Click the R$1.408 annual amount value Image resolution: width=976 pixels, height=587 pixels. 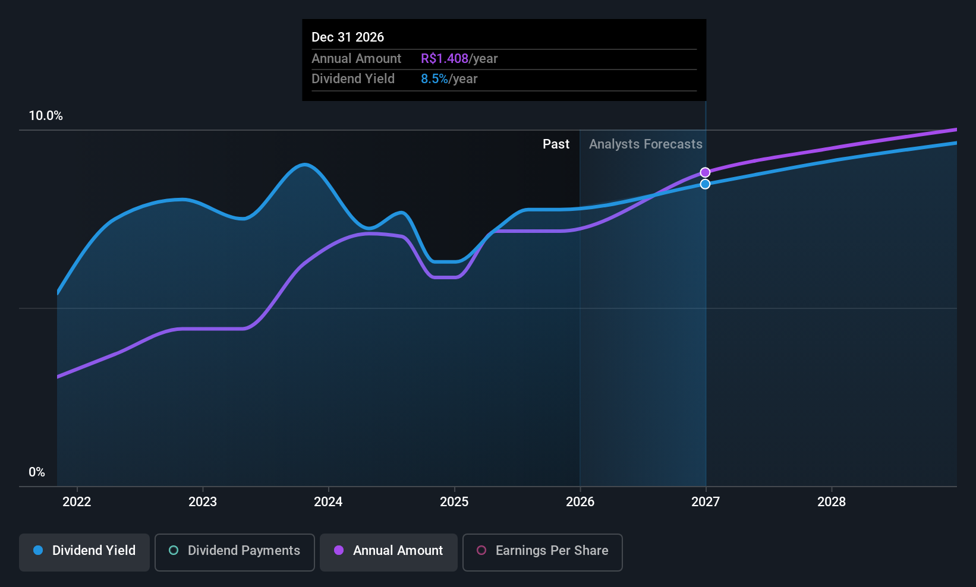(445, 59)
